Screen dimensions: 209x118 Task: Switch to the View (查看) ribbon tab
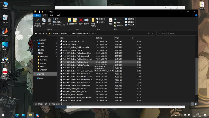59,15
